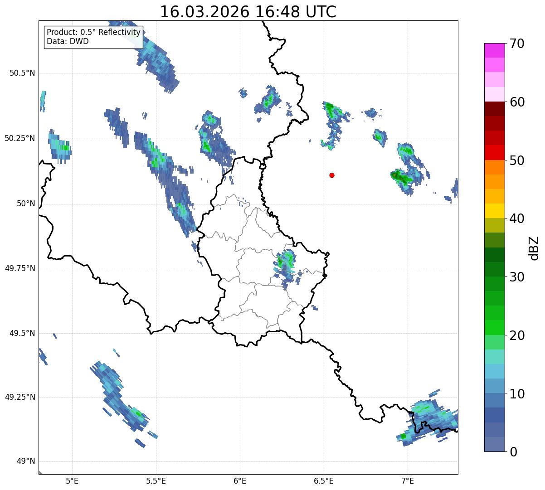Click the 'Data: DWD' text

[x=68, y=41]
